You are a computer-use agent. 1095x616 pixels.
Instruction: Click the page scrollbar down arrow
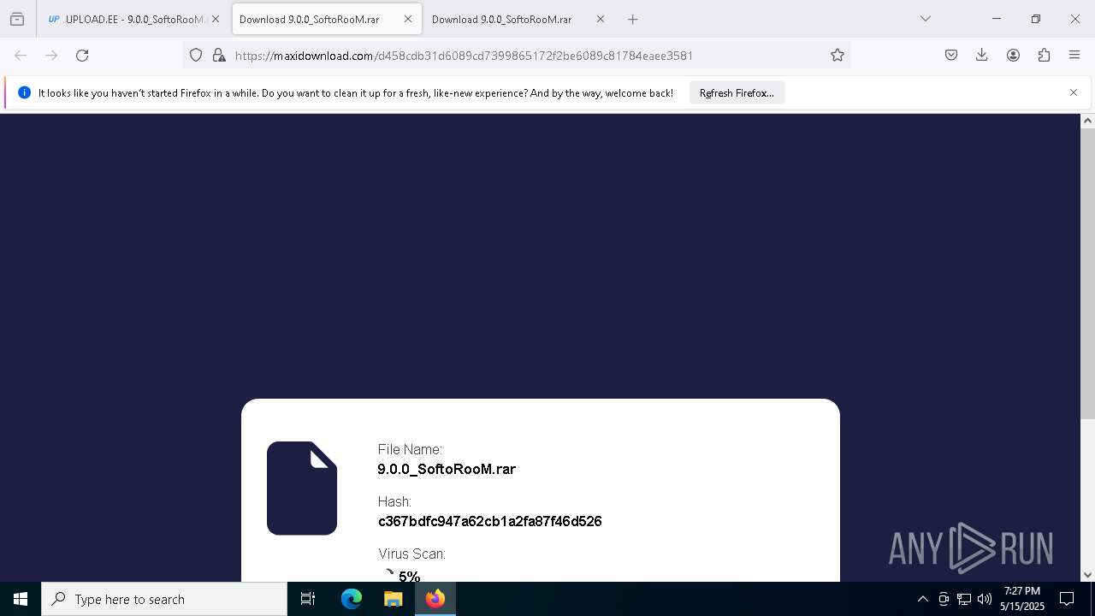pos(1088,574)
